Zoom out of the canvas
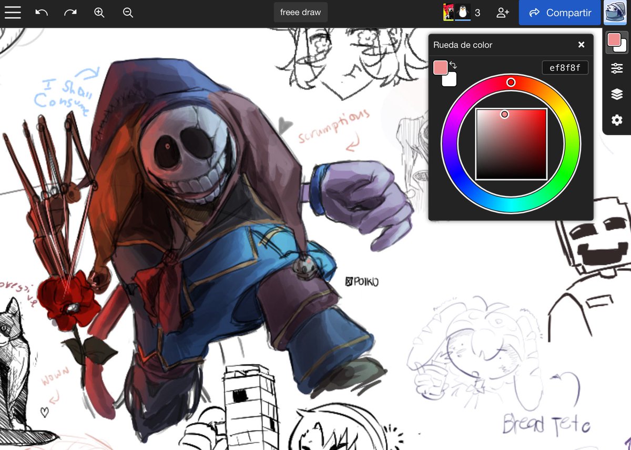This screenshot has width=631, height=450. click(128, 13)
